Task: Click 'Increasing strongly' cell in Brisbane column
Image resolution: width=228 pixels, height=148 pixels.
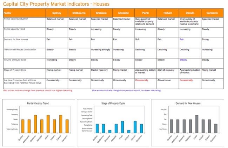Action: [100, 50]
